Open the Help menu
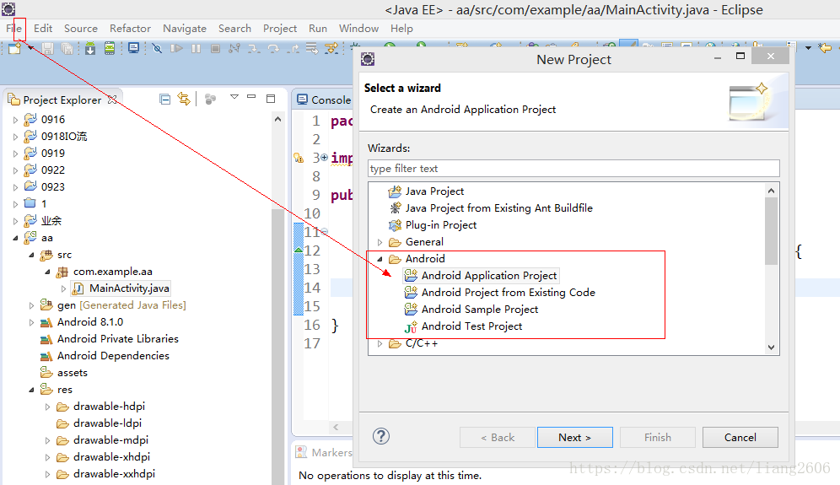The width and height of the screenshot is (840, 485). [x=401, y=29]
